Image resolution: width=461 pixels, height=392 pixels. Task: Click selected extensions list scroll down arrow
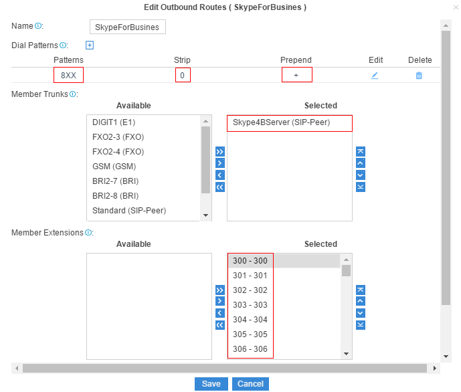(x=347, y=354)
